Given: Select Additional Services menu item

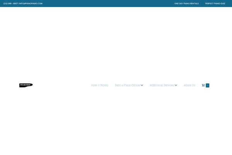Looking at the screenshot, I should click(162, 85).
